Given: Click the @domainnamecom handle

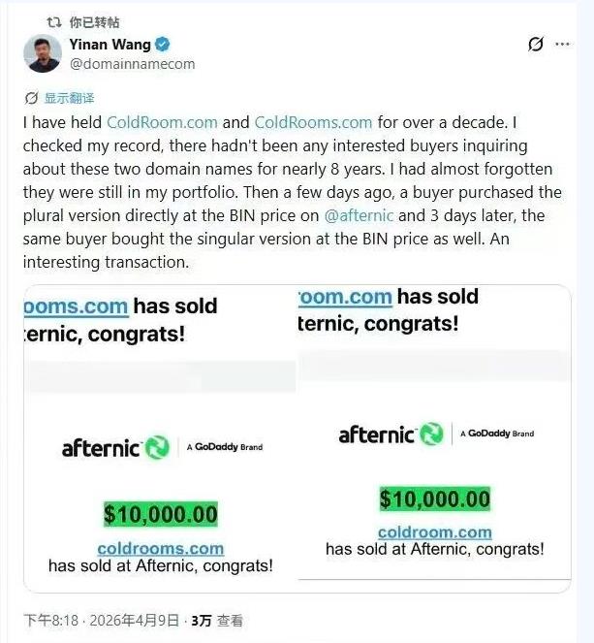Looking at the screenshot, I should click(132, 64).
